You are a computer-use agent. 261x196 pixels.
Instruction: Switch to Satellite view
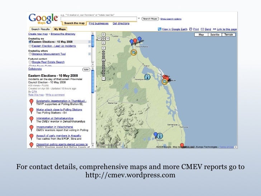215,35
